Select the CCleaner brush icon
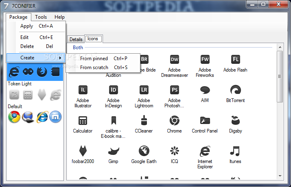This screenshot has height=187, width=291. point(144,120)
